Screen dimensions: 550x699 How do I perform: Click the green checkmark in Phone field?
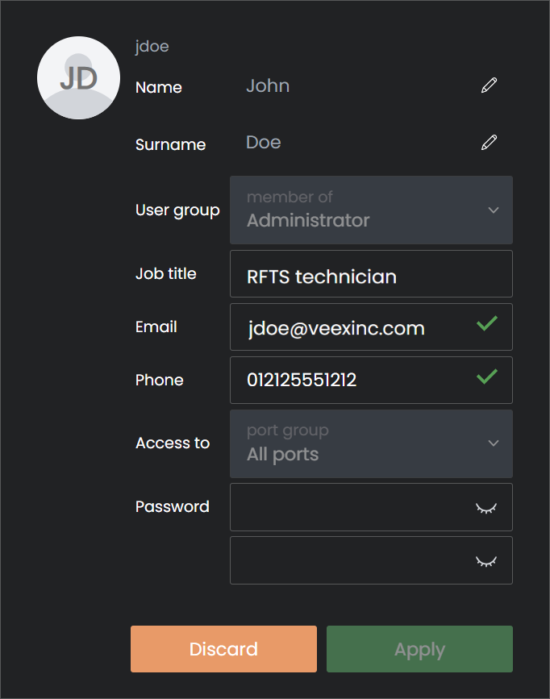pos(486,377)
